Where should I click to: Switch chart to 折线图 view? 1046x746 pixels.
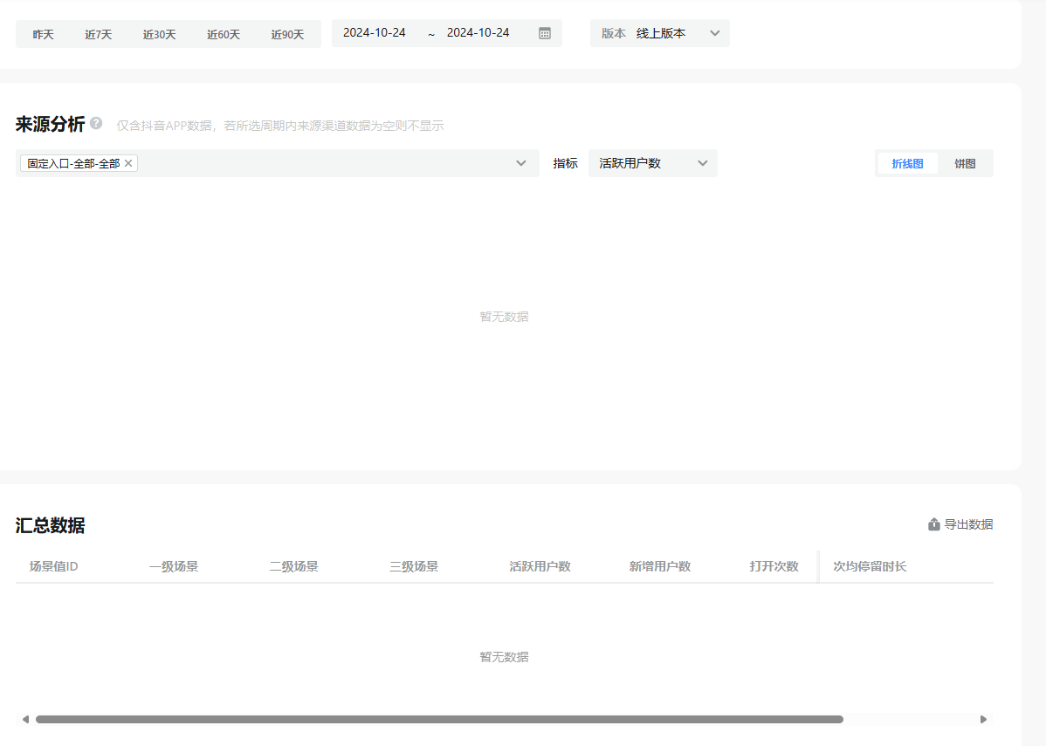coord(907,163)
